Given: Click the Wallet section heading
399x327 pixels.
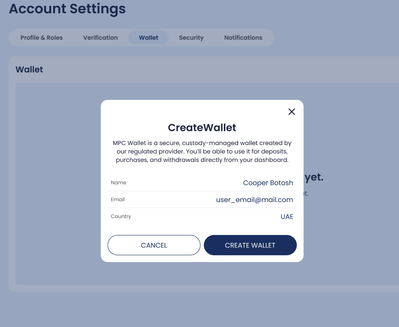Looking at the screenshot, I should click(29, 70).
